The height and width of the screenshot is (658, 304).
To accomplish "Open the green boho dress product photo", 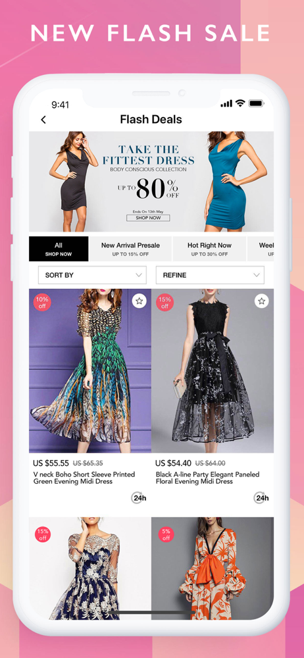I will (x=90, y=370).
